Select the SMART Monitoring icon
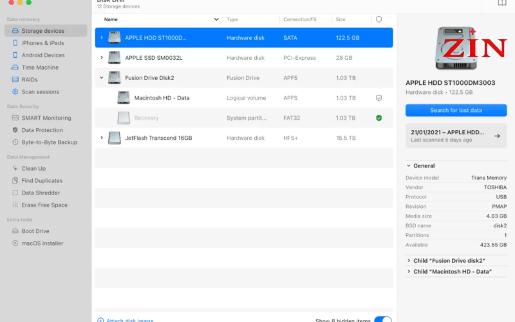 pos(15,118)
